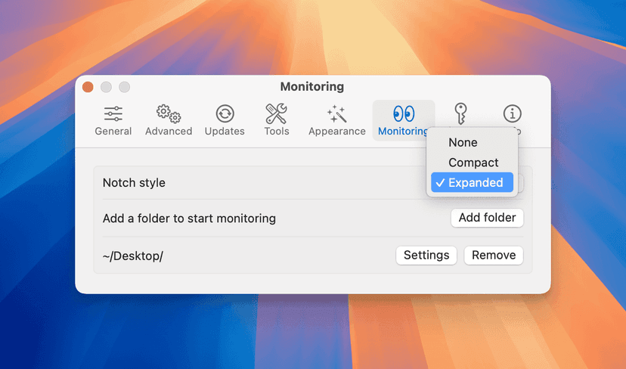Open Settings for ~/Desktop/ folder
The width and height of the screenshot is (626, 369).
tap(426, 255)
